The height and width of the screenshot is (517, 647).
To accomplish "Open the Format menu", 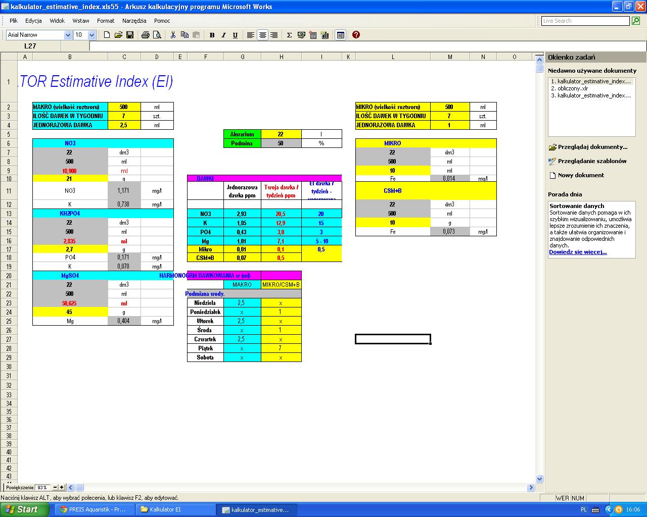I will pyautogui.click(x=106, y=21).
